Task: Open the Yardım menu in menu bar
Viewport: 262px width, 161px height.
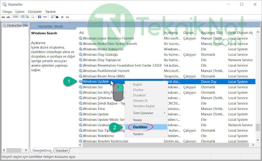Action: pos(50,12)
